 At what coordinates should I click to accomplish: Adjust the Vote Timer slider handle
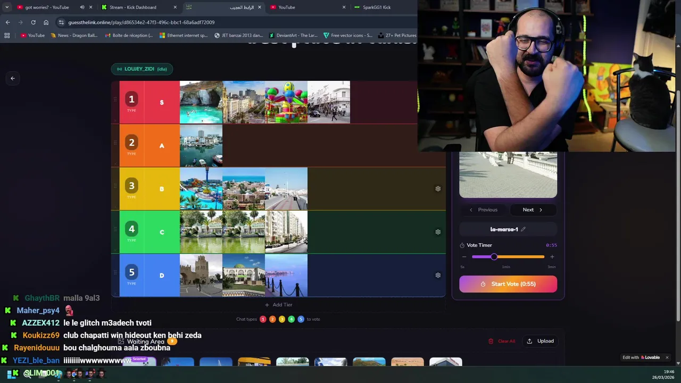click(494, 257)
